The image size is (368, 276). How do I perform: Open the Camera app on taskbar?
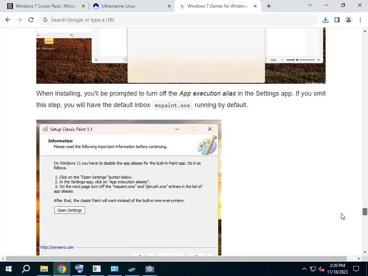click(x=149, y=269)
